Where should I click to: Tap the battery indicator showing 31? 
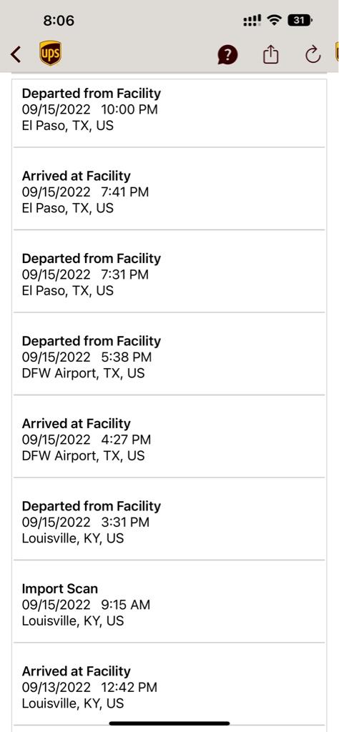[300, 21]
